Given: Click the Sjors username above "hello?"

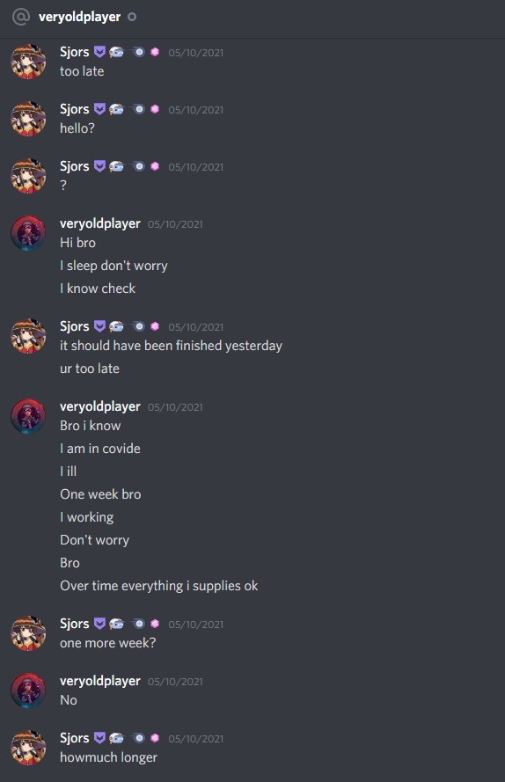Looking at the screenshot, I should (x=75, y=109).
